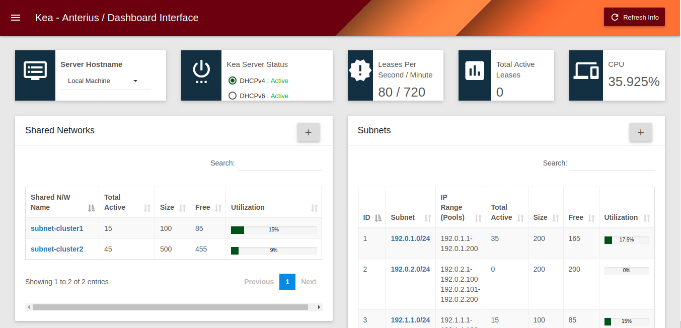Click the server hostname monitor icon
Image resolution: width=681 pixels, height=328 pixels.
click(35, 71)
